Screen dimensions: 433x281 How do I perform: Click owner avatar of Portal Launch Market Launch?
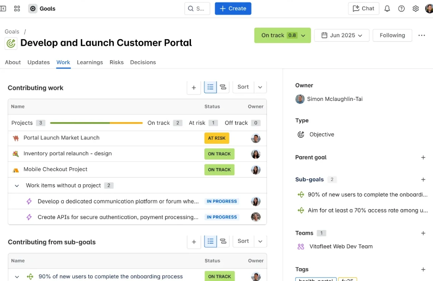point(256,138)
